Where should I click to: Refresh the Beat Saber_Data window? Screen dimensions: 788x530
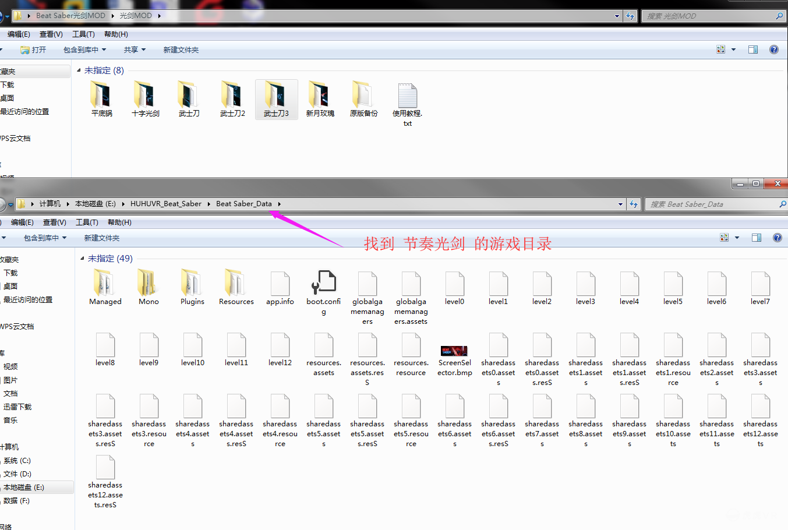(633, 204)
